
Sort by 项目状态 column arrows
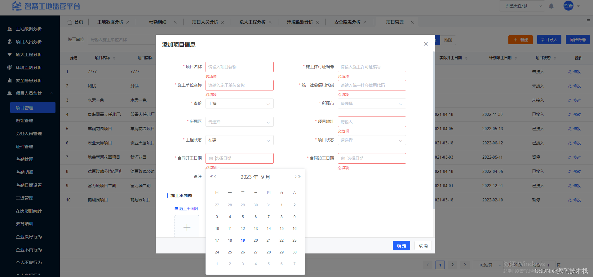555,58
